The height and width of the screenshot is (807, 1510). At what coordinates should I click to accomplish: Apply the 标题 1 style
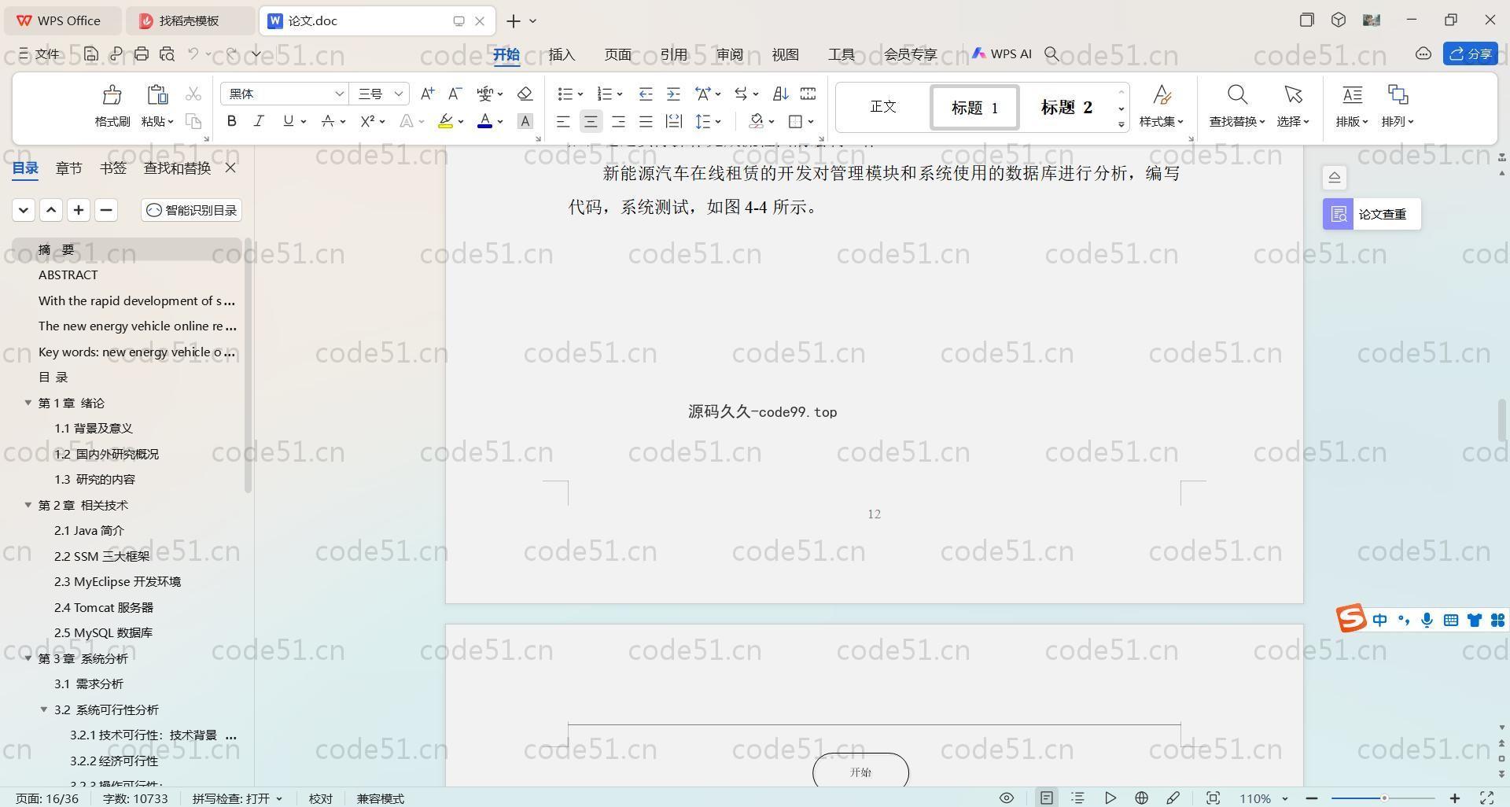coord(974,107)
